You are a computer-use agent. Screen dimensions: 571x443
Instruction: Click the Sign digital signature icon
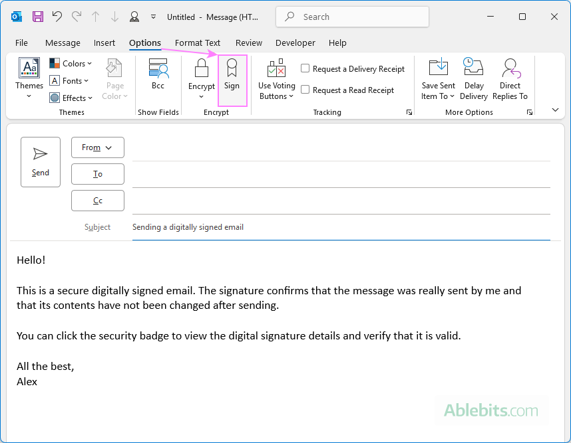click(x=232, y=69)
